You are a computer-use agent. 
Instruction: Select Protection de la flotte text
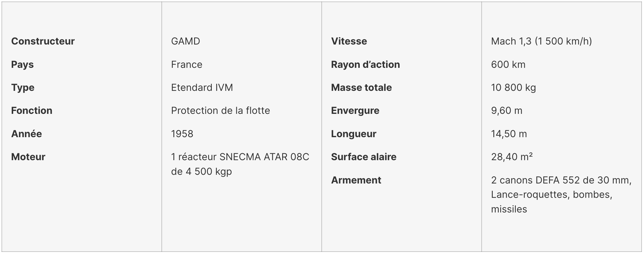(x=220, y=111)
